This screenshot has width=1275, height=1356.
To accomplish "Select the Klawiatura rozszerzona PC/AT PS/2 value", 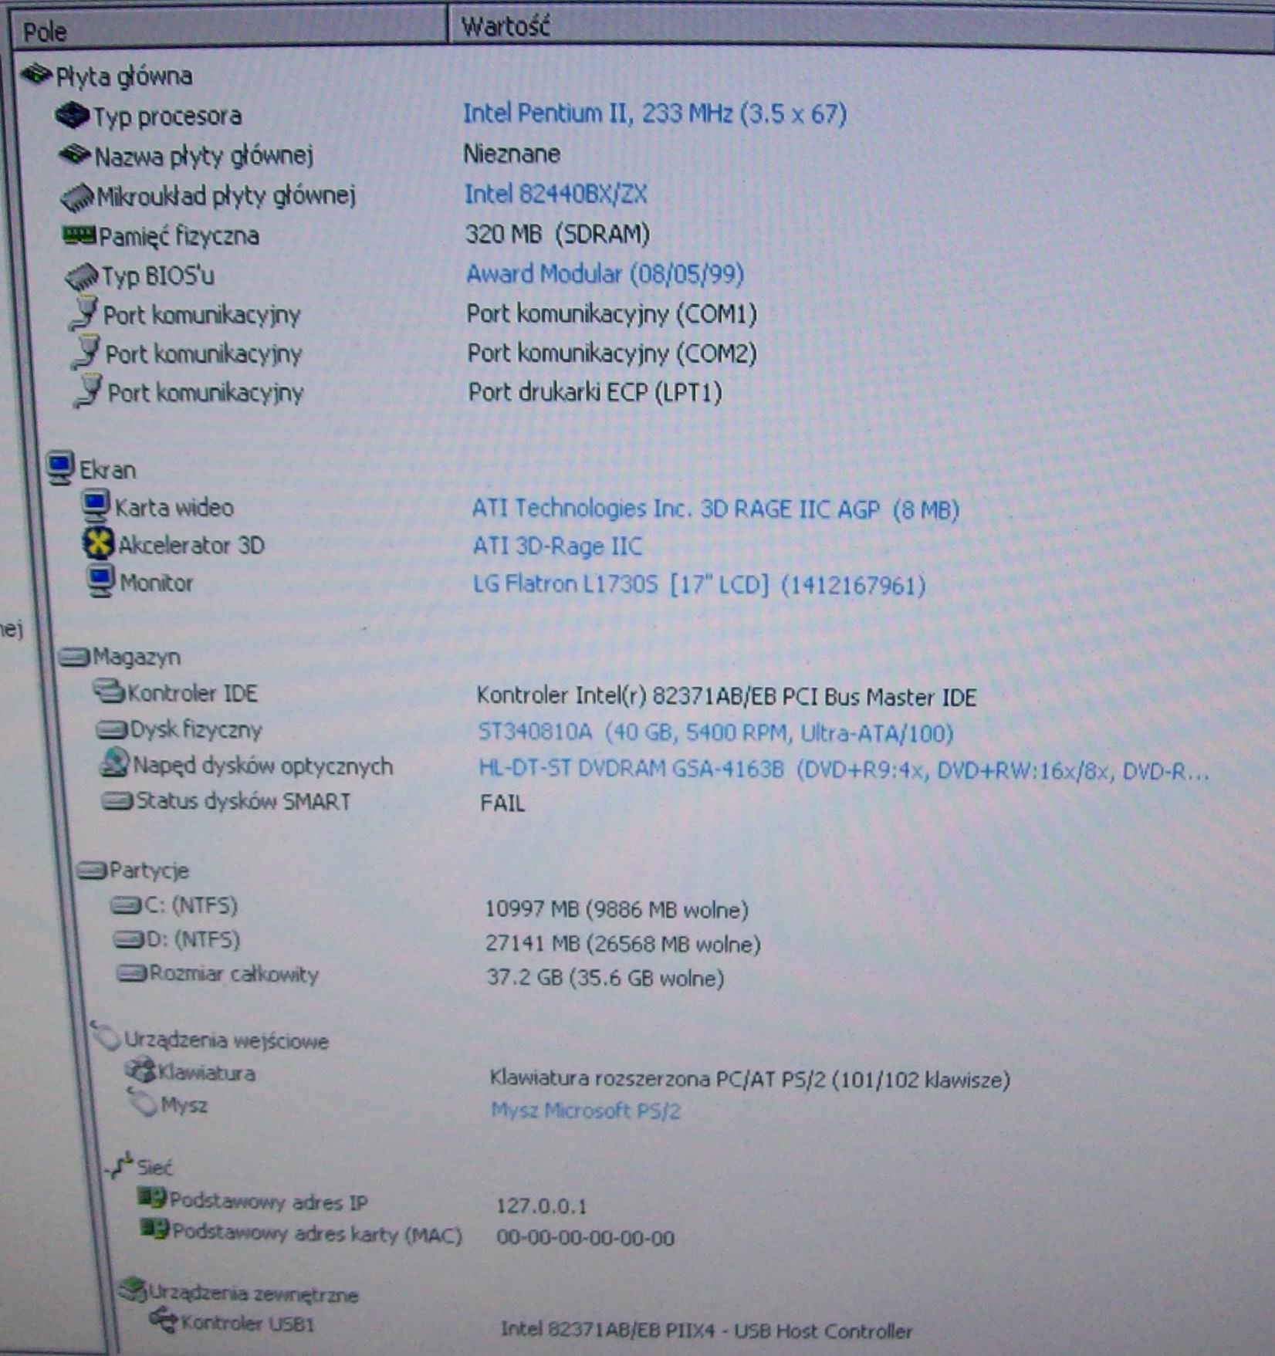I will [750, 1079].
